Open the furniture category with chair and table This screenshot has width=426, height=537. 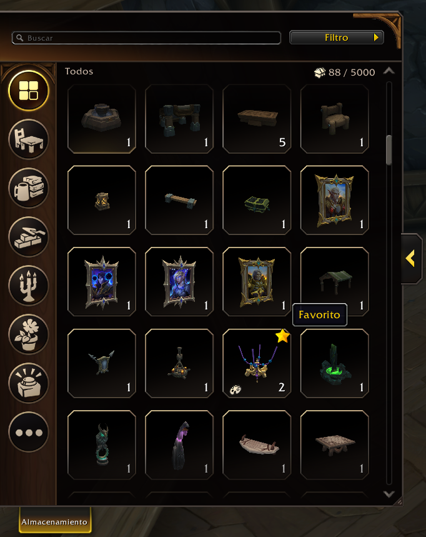tap(29, 139)
